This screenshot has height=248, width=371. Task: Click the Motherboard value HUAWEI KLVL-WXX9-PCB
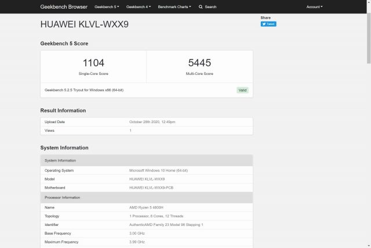click(151, 188)
